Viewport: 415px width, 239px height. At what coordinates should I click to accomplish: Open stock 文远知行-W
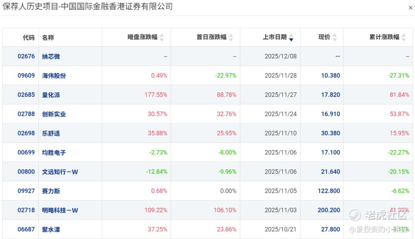click(x=60, y=172)
